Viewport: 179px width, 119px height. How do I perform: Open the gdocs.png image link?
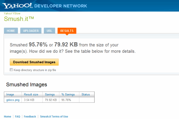13,100
